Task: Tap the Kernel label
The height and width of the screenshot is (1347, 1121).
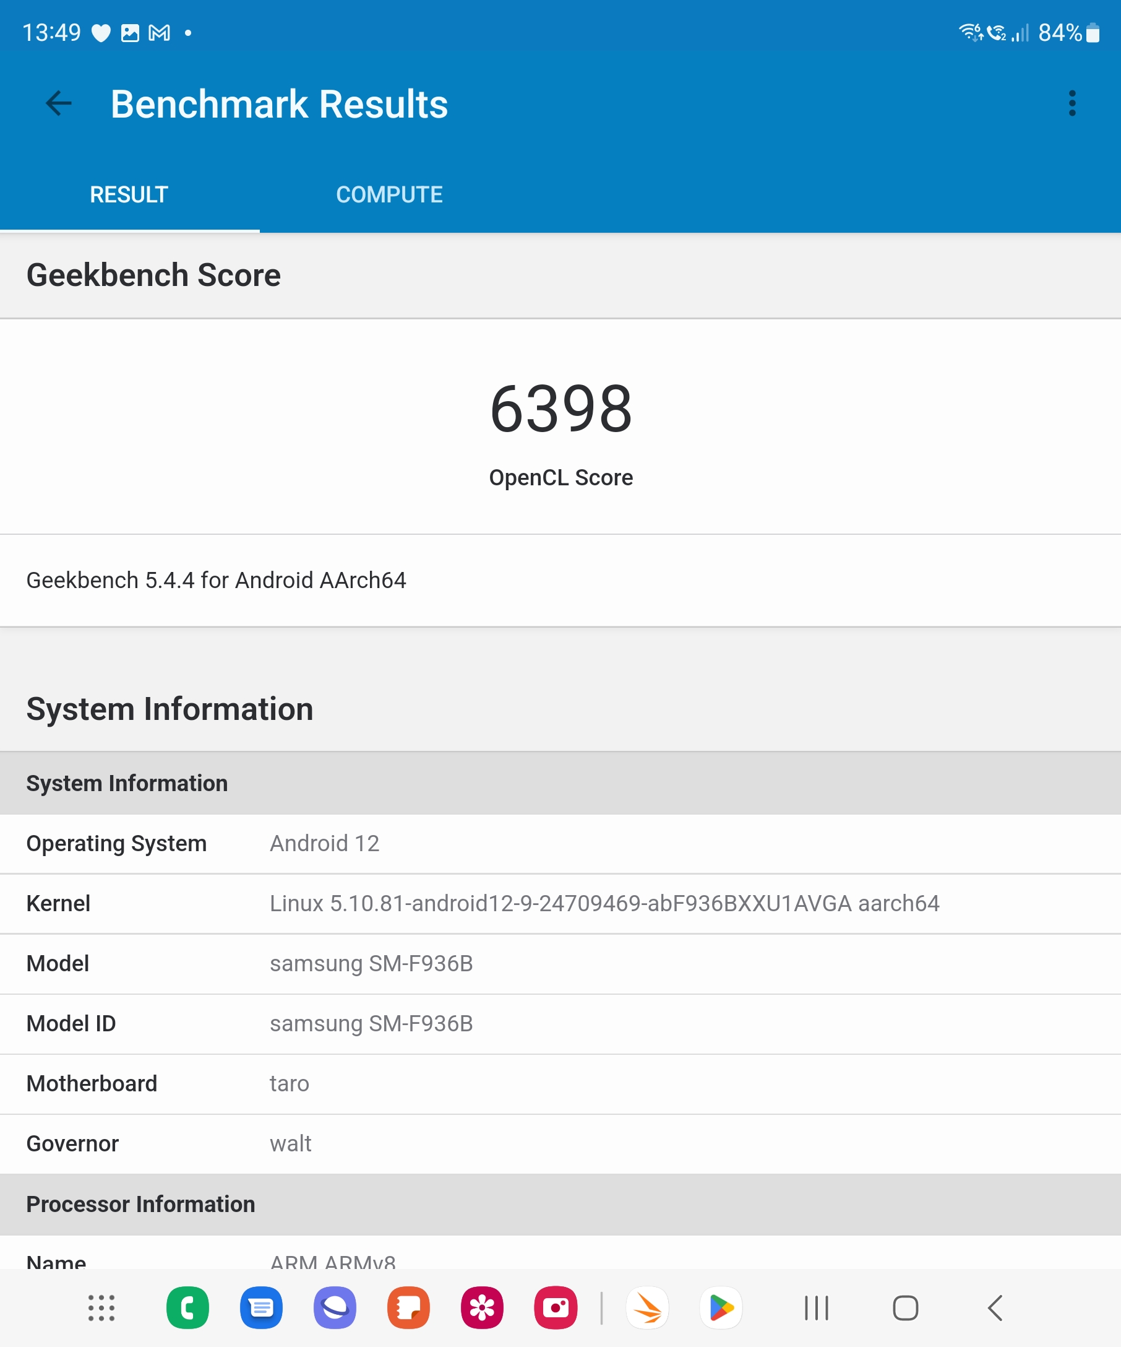Action: click(x=58, y=903)
